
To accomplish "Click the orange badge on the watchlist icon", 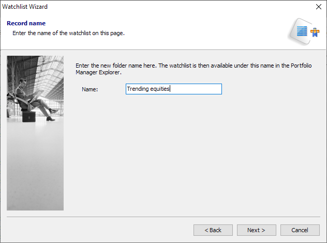I will pos(314,31).
